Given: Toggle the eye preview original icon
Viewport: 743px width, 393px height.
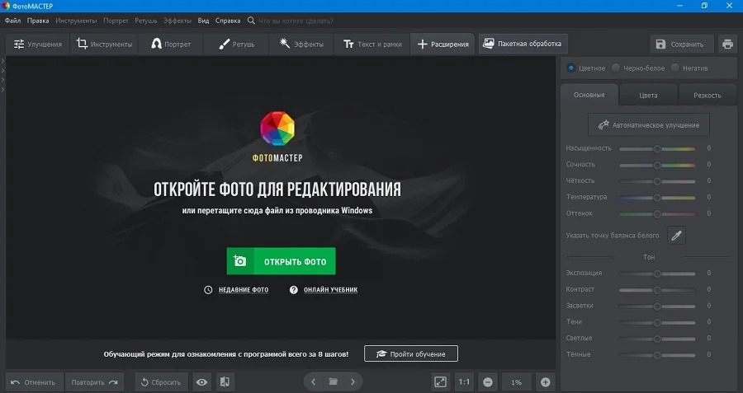Looking at the screenshot, I should (x=202, y=382).
